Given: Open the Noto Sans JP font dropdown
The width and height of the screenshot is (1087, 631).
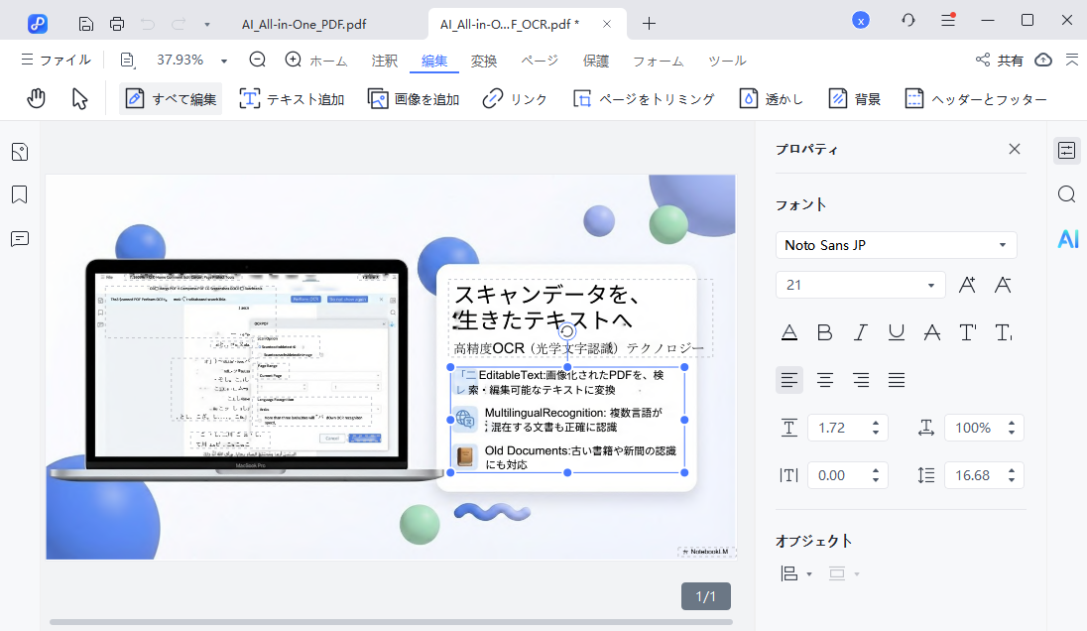Looking at the screenshot, I should (x=1003, y=244).
